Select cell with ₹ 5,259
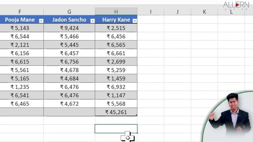Viewport: 253px width, 142px height. tap(116, 70)
